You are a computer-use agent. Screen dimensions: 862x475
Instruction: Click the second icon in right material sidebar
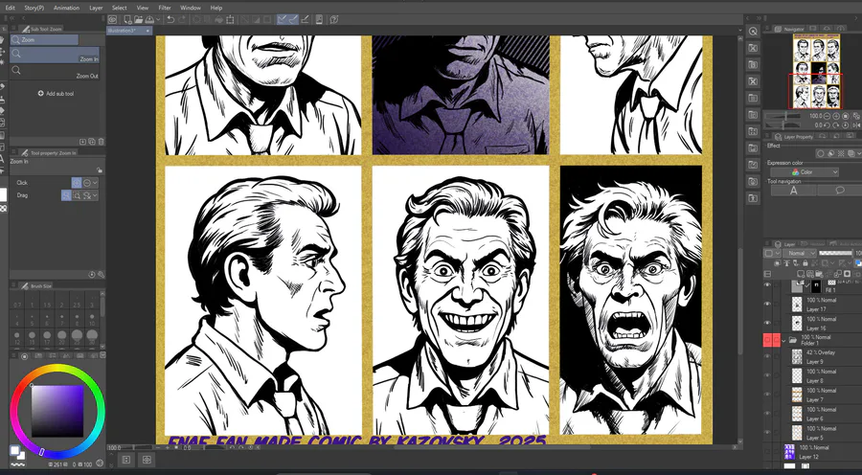753,49
